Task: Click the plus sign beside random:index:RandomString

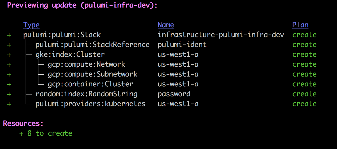Action: (9, 94)
